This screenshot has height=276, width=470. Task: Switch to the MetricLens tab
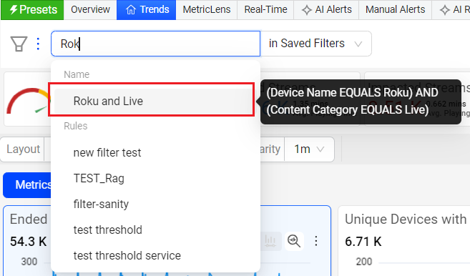tap(207, 9)
